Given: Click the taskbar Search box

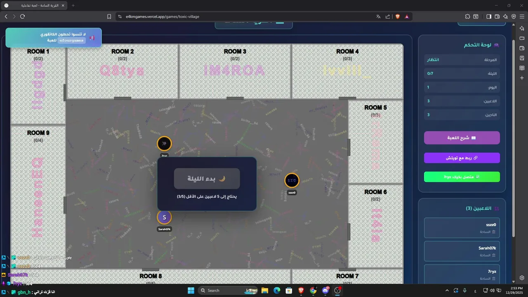Looking at the screenshot, I should point(227,290).
